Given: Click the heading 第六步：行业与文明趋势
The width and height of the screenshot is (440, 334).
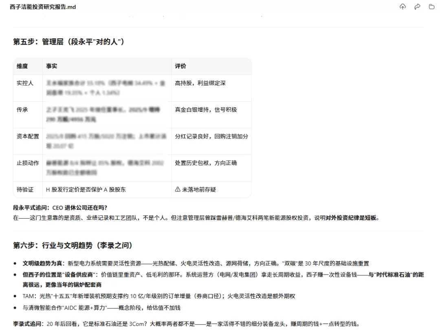Looking at the screenshot, I should pyautogui.click(x=73, y=246).
